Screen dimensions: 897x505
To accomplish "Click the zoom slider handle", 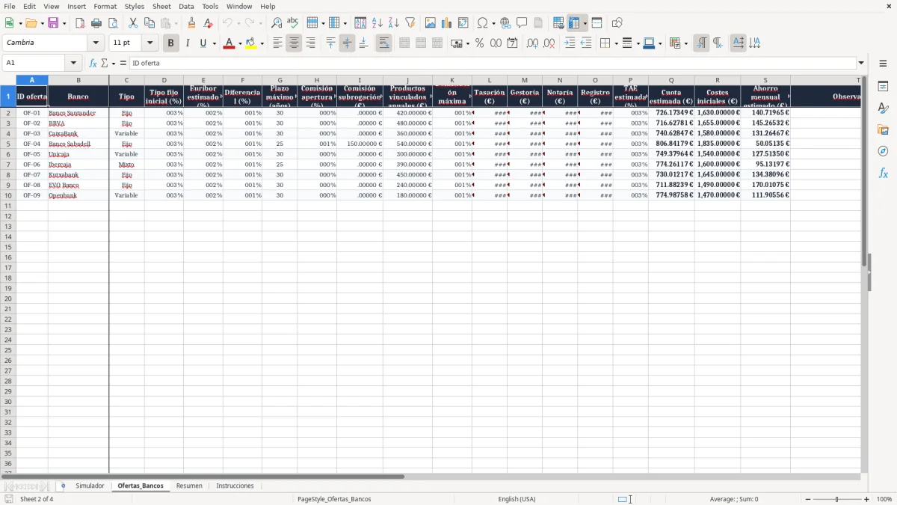I will click(837, 499).
